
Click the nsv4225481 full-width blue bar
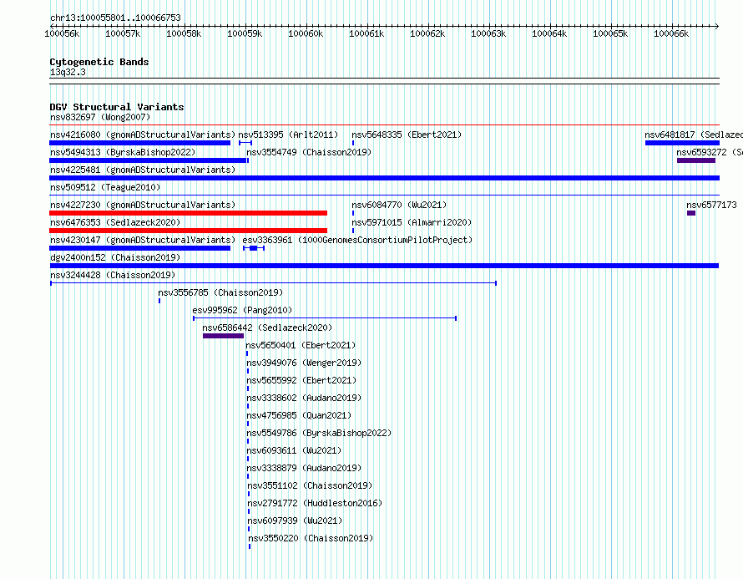tap(384, 178)
